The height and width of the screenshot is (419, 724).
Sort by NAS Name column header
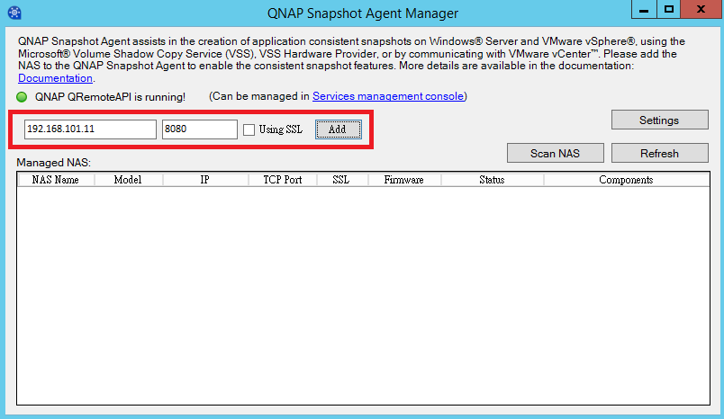pos(56,180)
